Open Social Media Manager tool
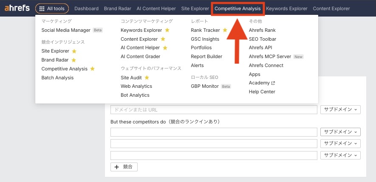The height and width of the screenshot is (182, 376). pos(66,30)
